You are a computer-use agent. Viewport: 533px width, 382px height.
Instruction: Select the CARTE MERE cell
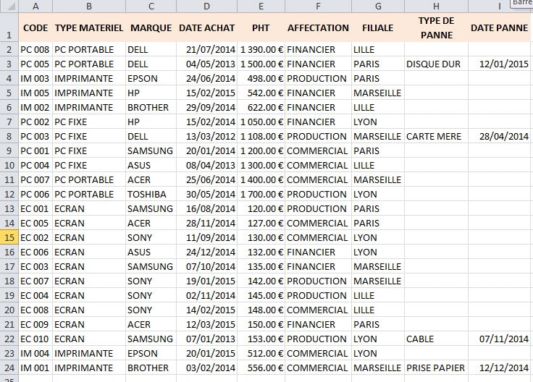[x=436, y=136]
